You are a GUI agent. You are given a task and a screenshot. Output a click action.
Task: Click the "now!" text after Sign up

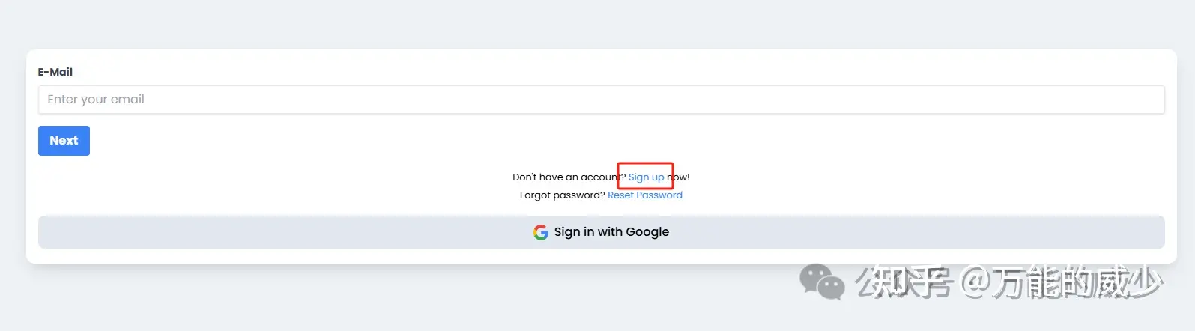[680, 177]
